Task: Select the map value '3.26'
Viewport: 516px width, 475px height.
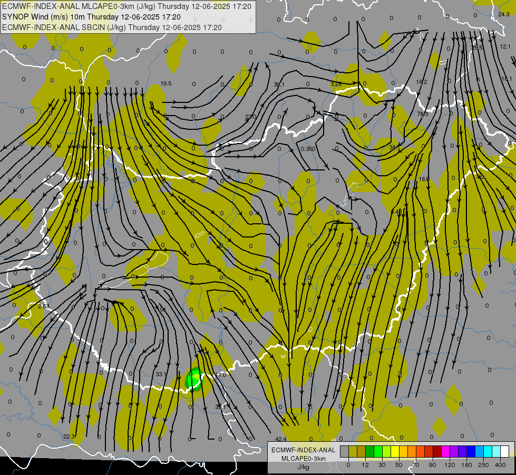Action: click(x=336, y=84)
